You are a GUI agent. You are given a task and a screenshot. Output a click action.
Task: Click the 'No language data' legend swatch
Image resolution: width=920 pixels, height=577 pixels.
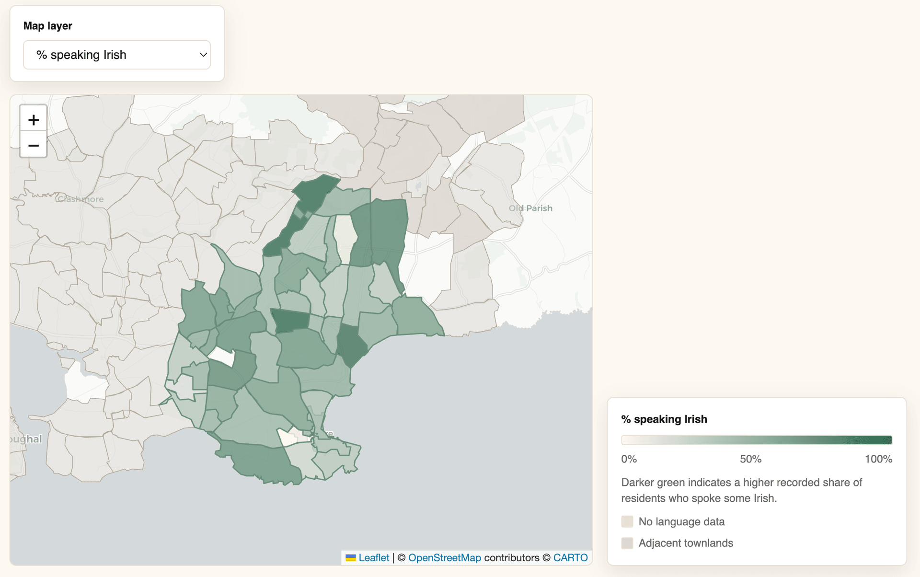[x=627, y=521]
